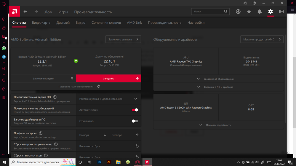Expand Показать подробности section

click(x=218, y=125)
